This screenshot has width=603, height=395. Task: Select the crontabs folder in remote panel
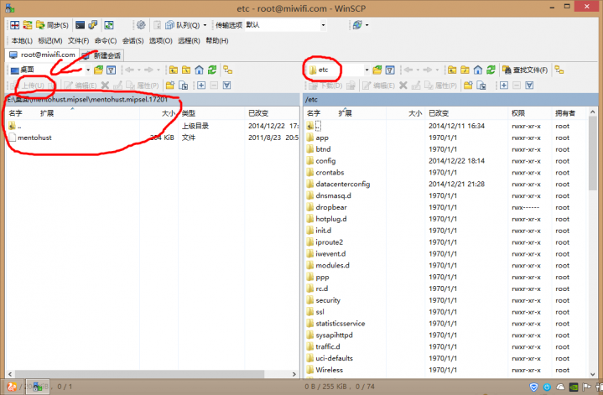click(x=330, y=173)
